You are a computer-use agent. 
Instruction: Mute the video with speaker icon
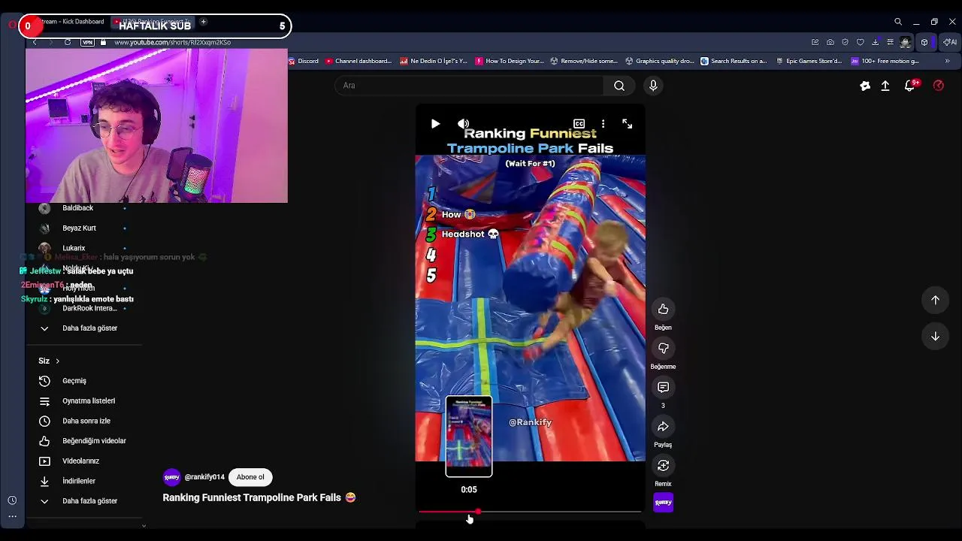(x=464, y=124)
